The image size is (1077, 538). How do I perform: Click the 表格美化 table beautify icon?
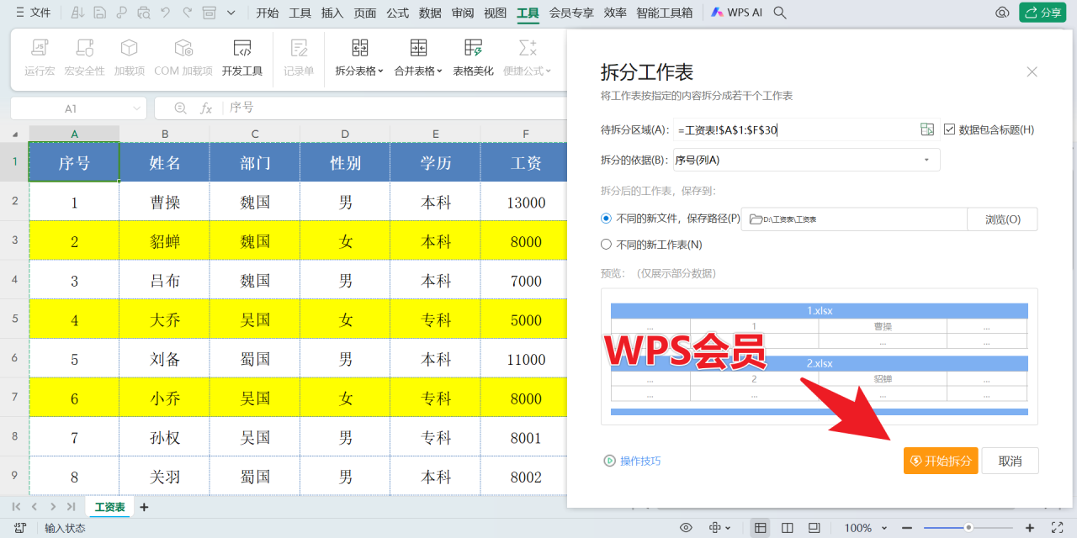point(473,47)
